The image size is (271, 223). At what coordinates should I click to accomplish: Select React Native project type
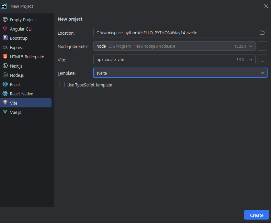pos(26,94)
